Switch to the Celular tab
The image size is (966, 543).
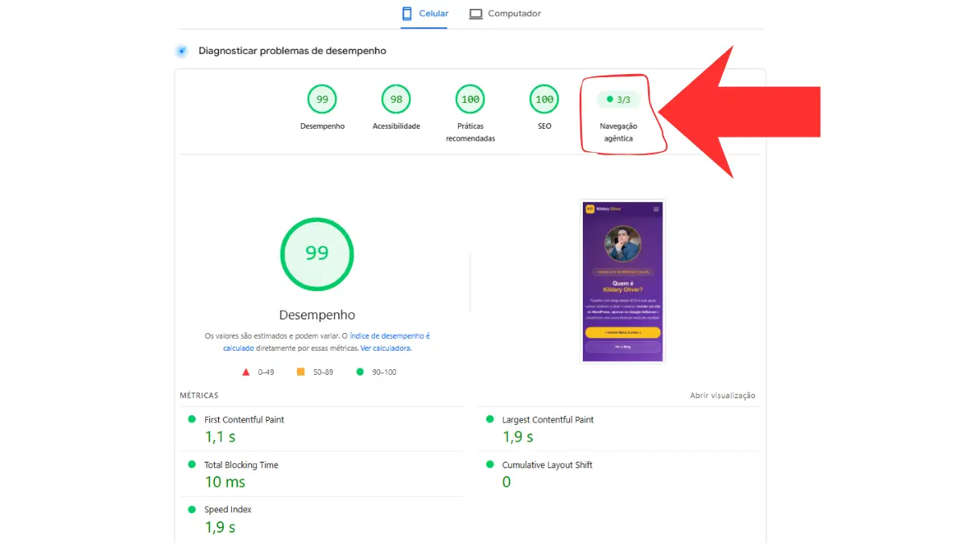coord(425,14)
